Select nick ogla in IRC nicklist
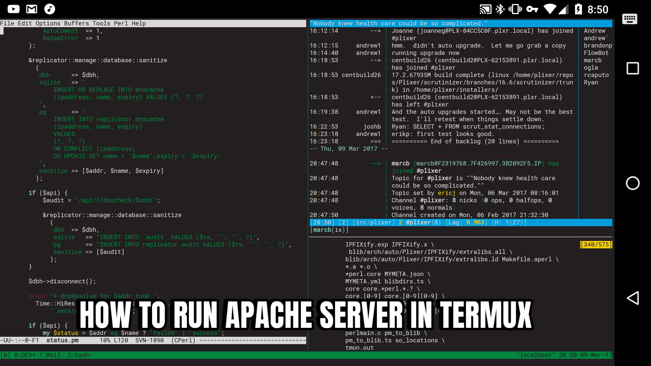The height and width of the screenshot is (366, 651). [x=591, y=68]
